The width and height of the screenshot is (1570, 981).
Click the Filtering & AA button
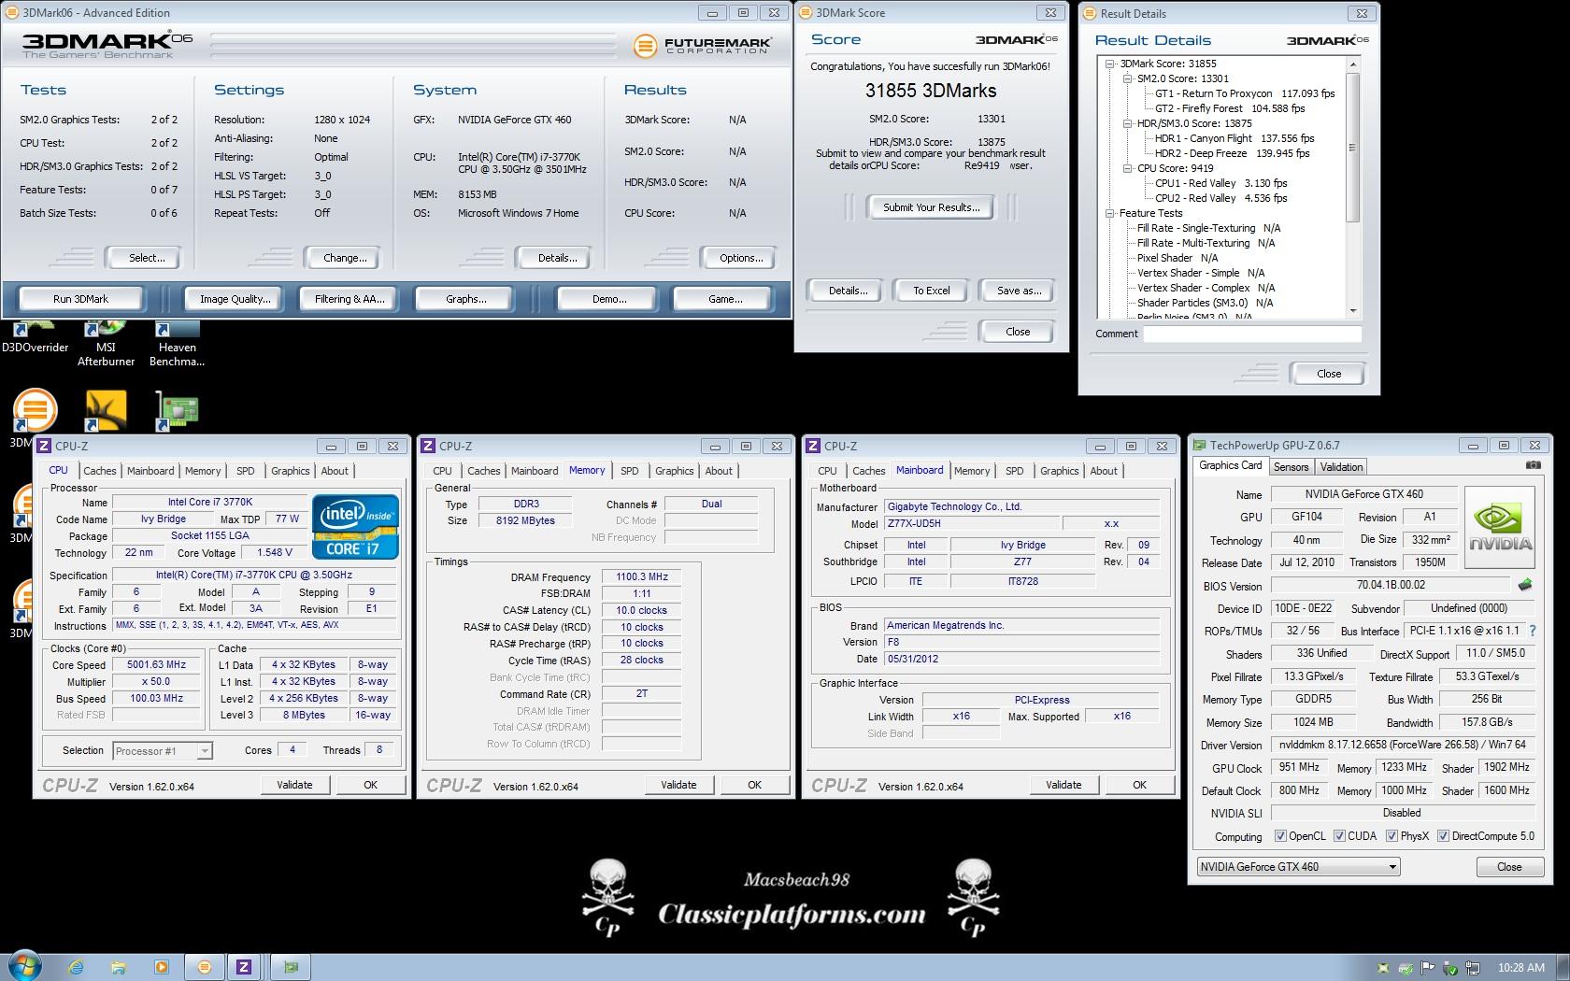(x=350, y=299)
